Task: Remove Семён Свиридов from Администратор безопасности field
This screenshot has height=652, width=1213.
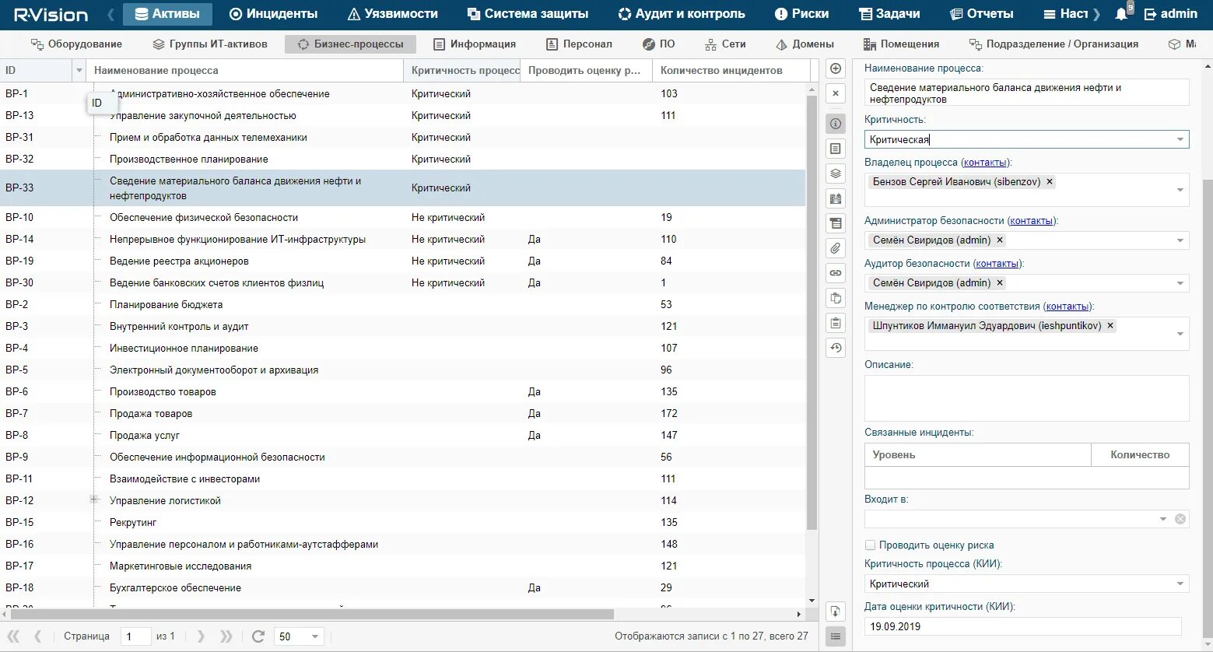Action: click(x=1000, y=240)
